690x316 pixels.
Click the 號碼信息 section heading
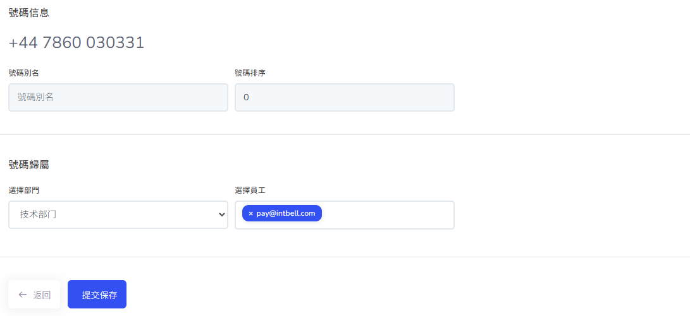(x=29, y=13)
